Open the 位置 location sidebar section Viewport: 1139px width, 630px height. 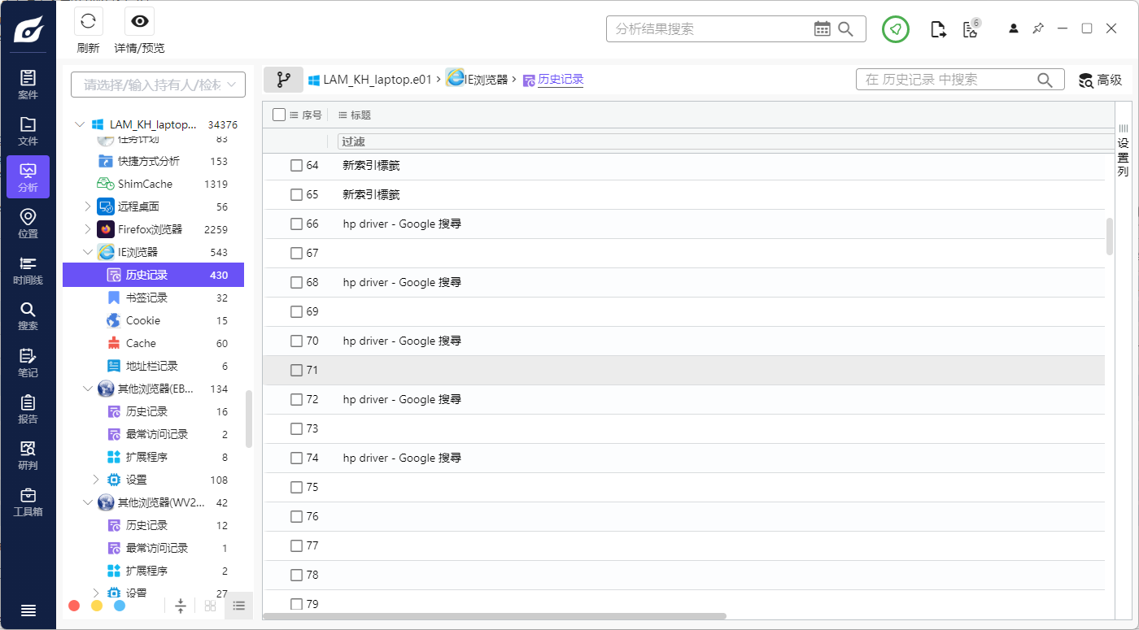pos(28,224)
